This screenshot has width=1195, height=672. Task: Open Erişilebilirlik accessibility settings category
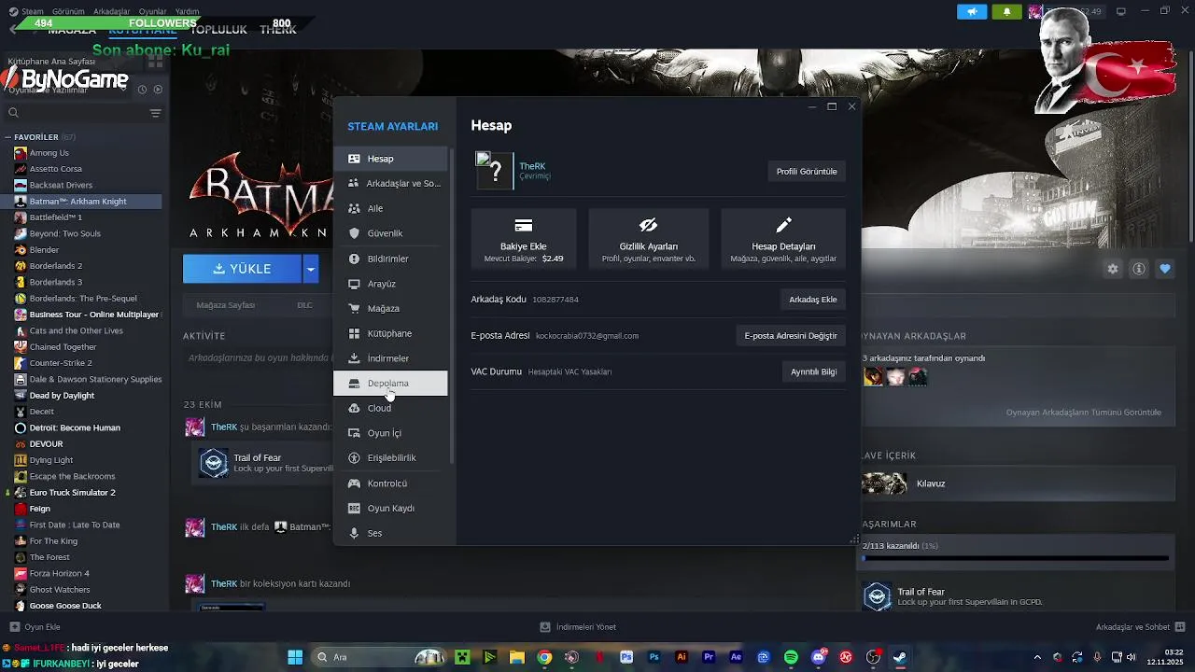(390, 458)
